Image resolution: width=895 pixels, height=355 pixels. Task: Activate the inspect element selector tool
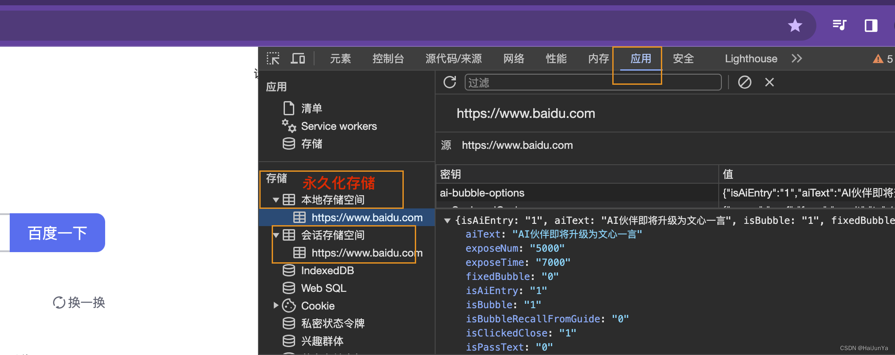273,58
